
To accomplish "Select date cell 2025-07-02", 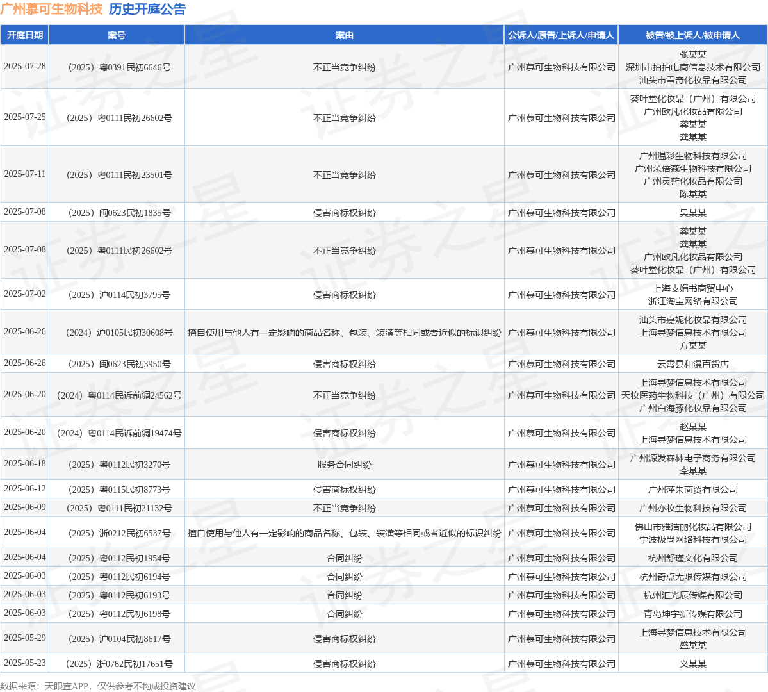I will pyautogui.click(x=25, y=293).
